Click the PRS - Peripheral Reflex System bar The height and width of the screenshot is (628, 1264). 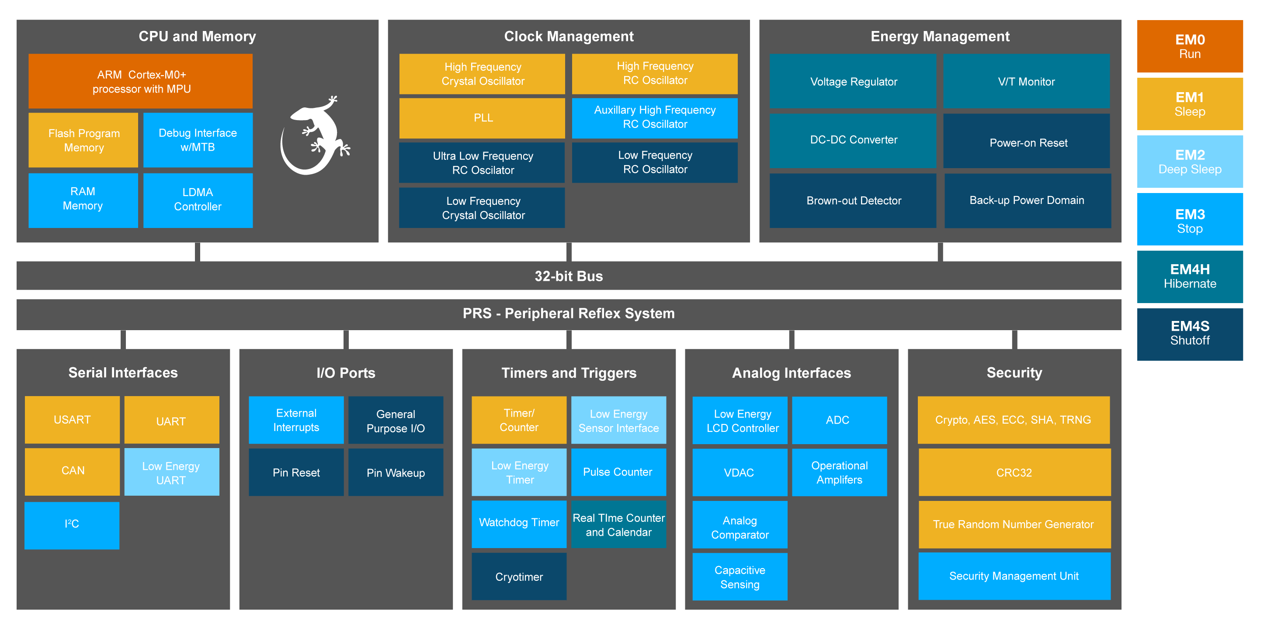pyautogui.click(x=568, y=314)
